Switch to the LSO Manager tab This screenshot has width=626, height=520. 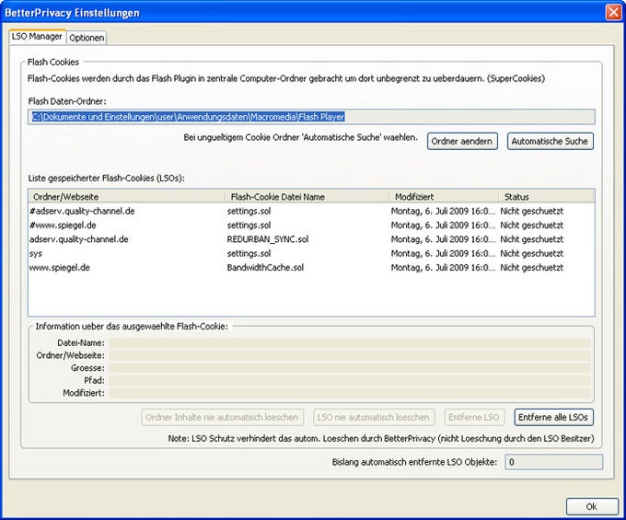coord(37,37)
